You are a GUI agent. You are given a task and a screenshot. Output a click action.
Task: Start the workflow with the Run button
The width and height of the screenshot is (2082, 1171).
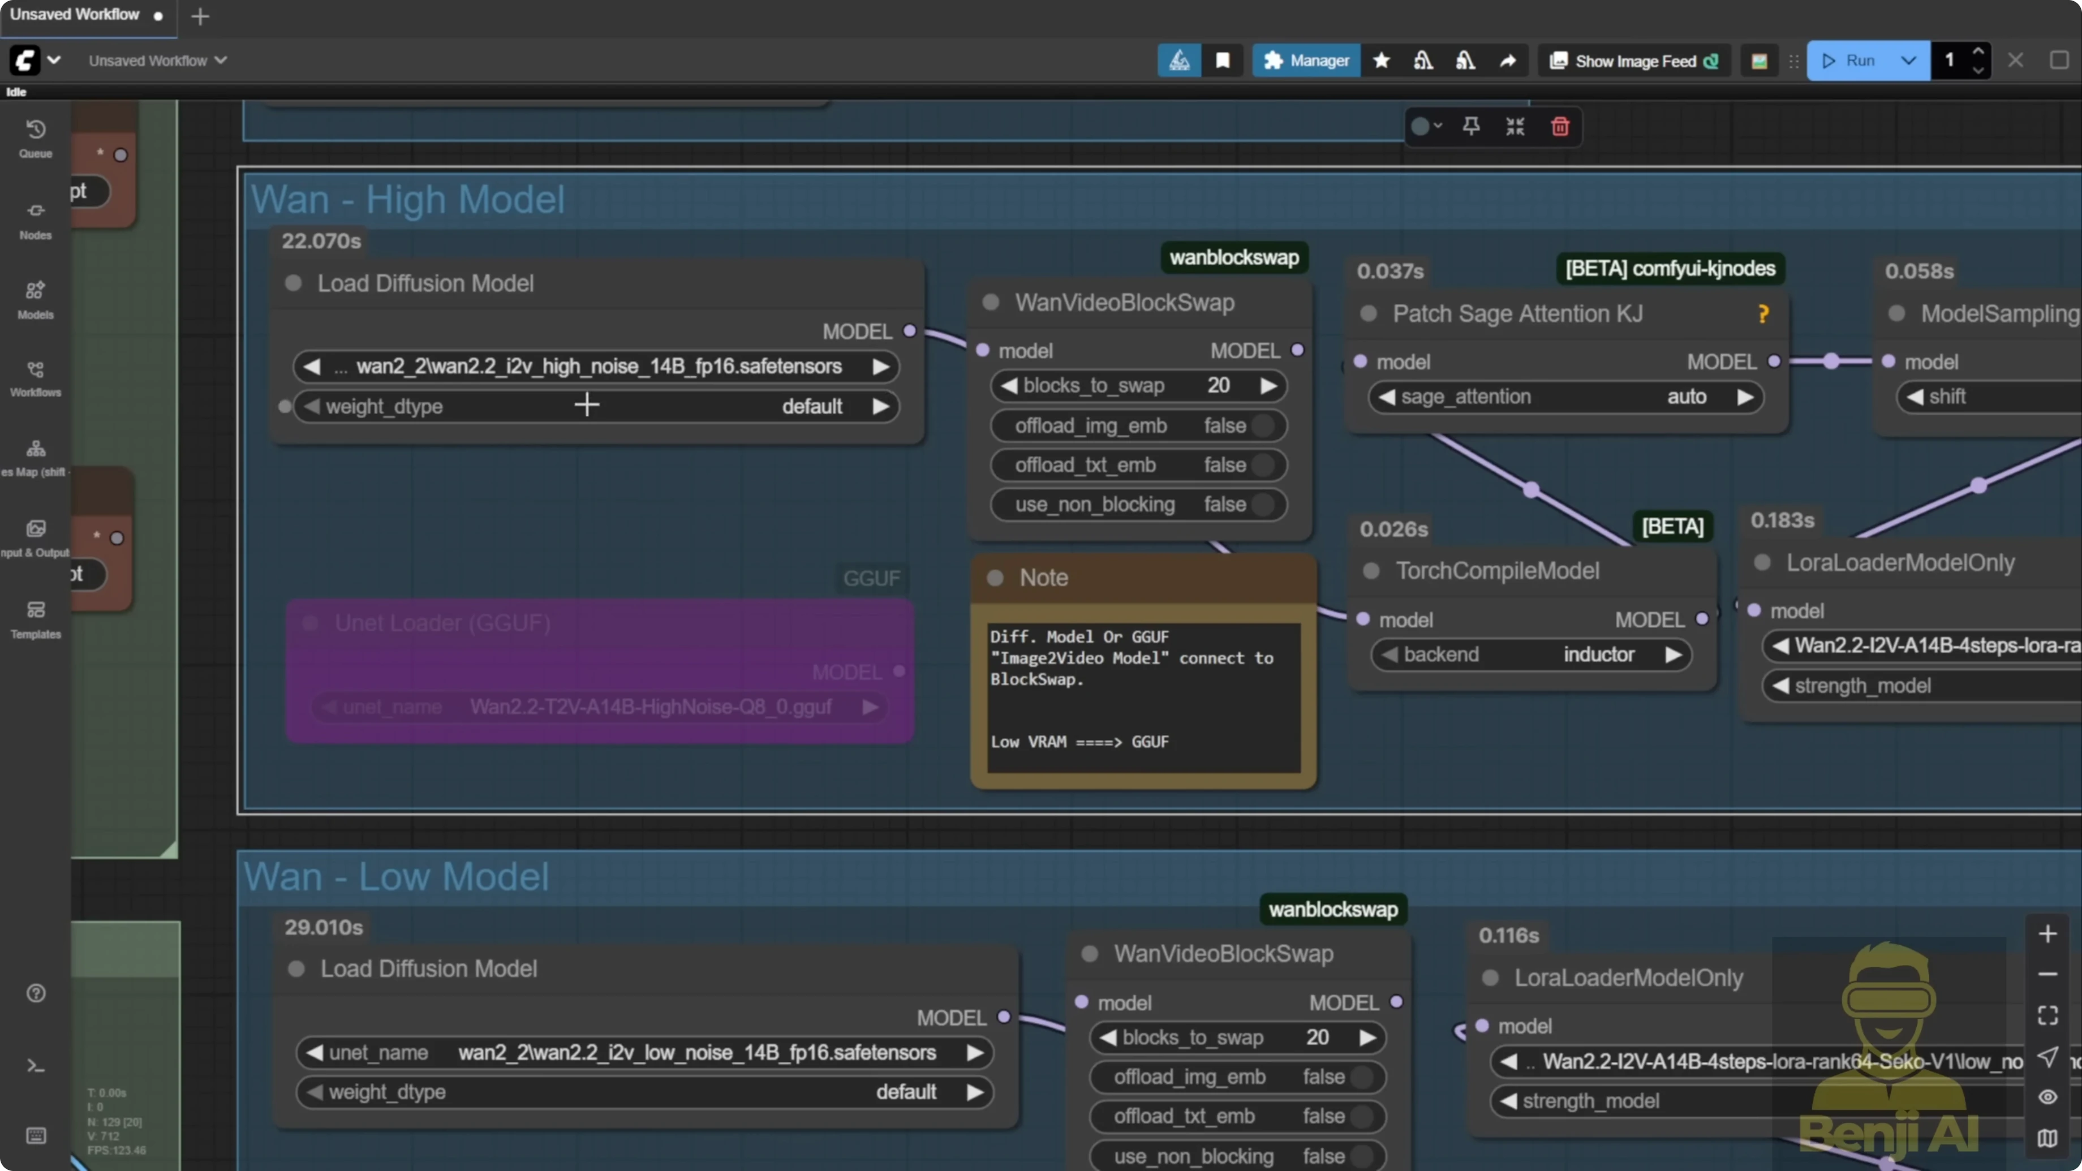pos(1856,61)
